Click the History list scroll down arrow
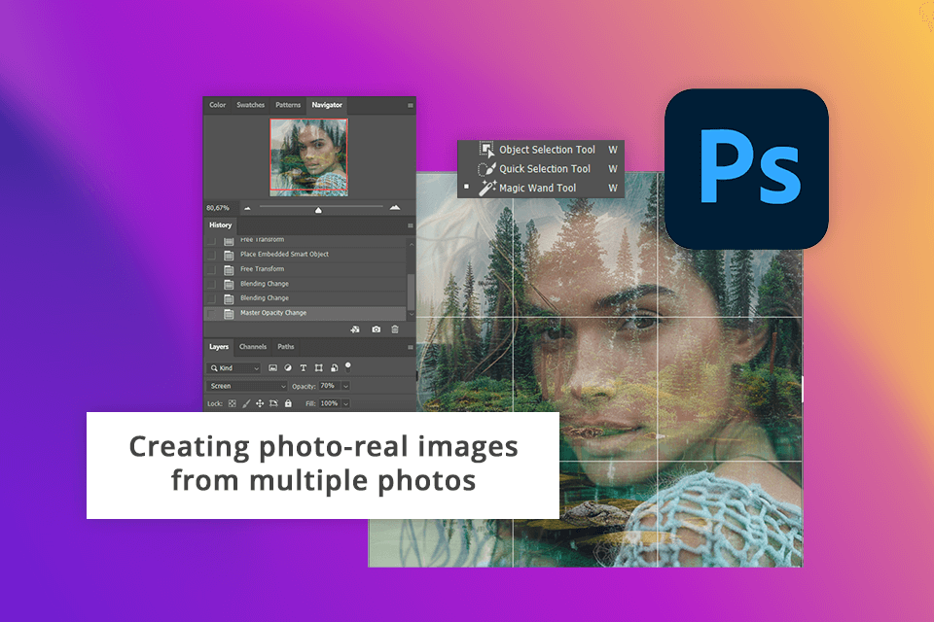 (411, 314)
